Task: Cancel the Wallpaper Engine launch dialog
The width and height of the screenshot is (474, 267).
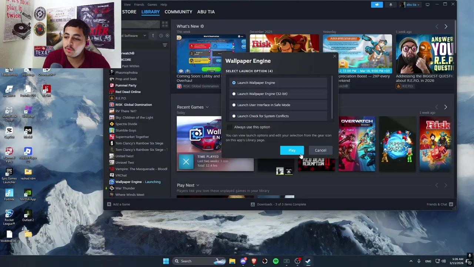Action: point(320,150)
